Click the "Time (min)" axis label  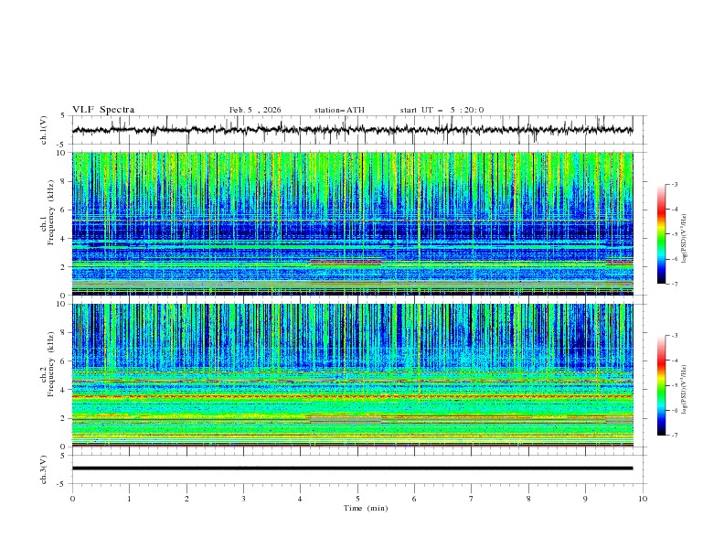pyautogui.click(x=366, y=508)
